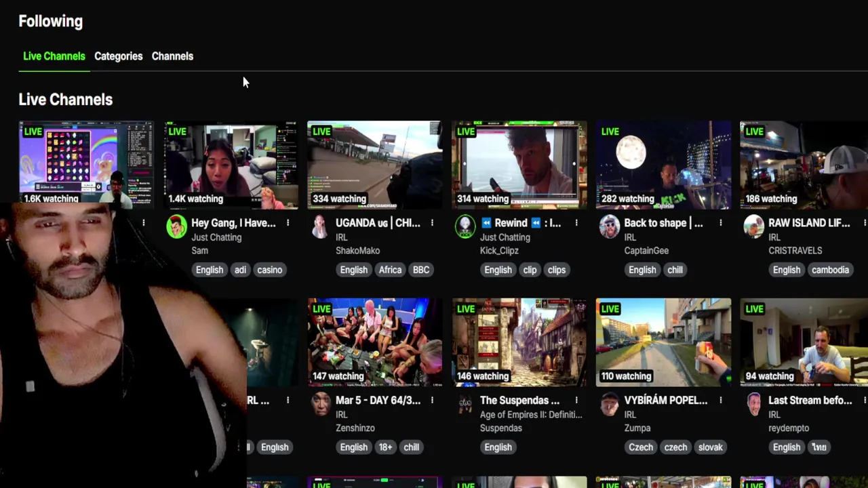Watch the 1.4K watching stream thumbnail
This screenshot has height=488, width=868.
coord(231,165)
